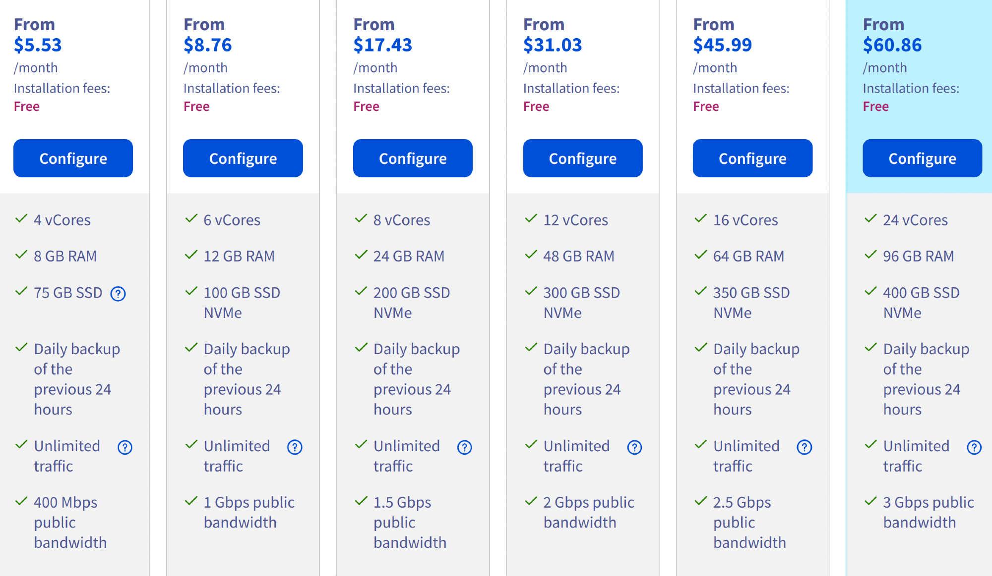This screenshot has height=576, width=992.
Task: Open Unlimited traffic help in $31.03 plan
Action: coord(634,447)
